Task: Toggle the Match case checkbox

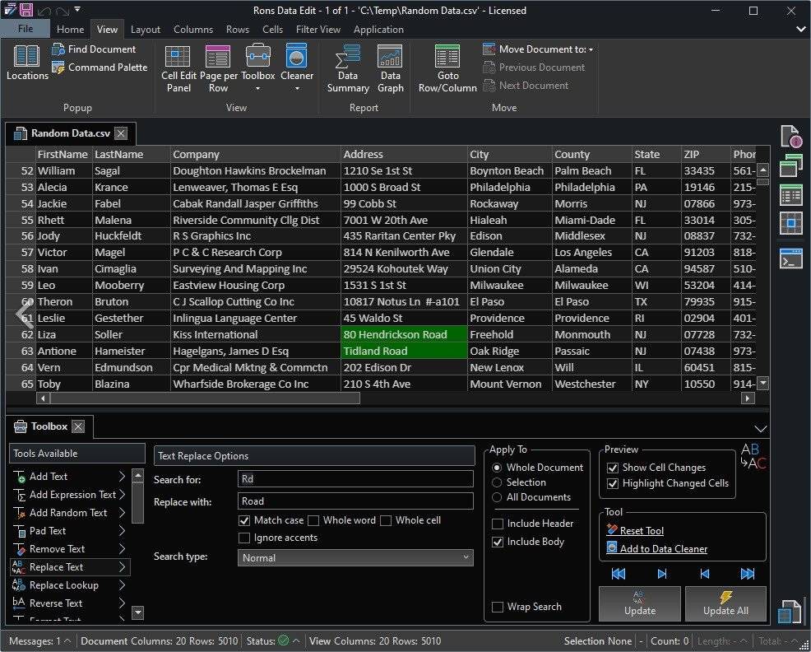Action: (244, 520)
